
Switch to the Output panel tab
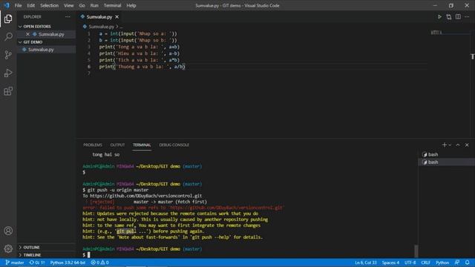tap(117, 145)
